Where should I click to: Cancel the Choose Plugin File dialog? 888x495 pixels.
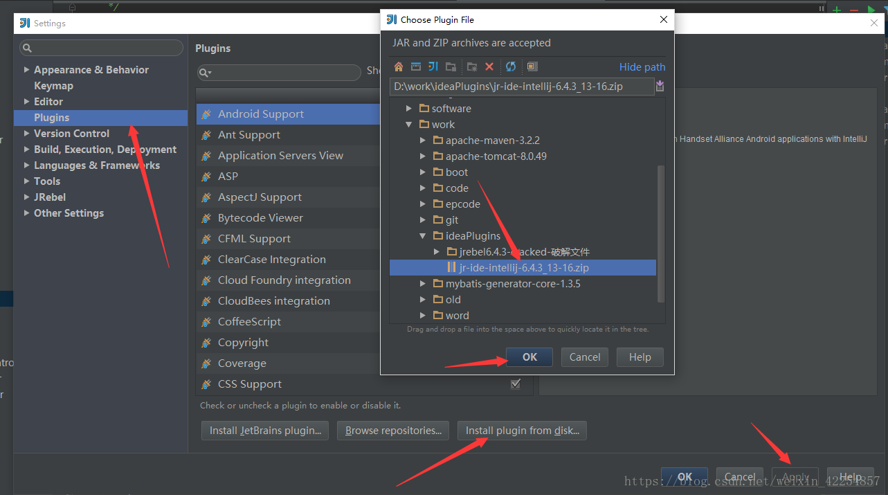coord(585,357)
